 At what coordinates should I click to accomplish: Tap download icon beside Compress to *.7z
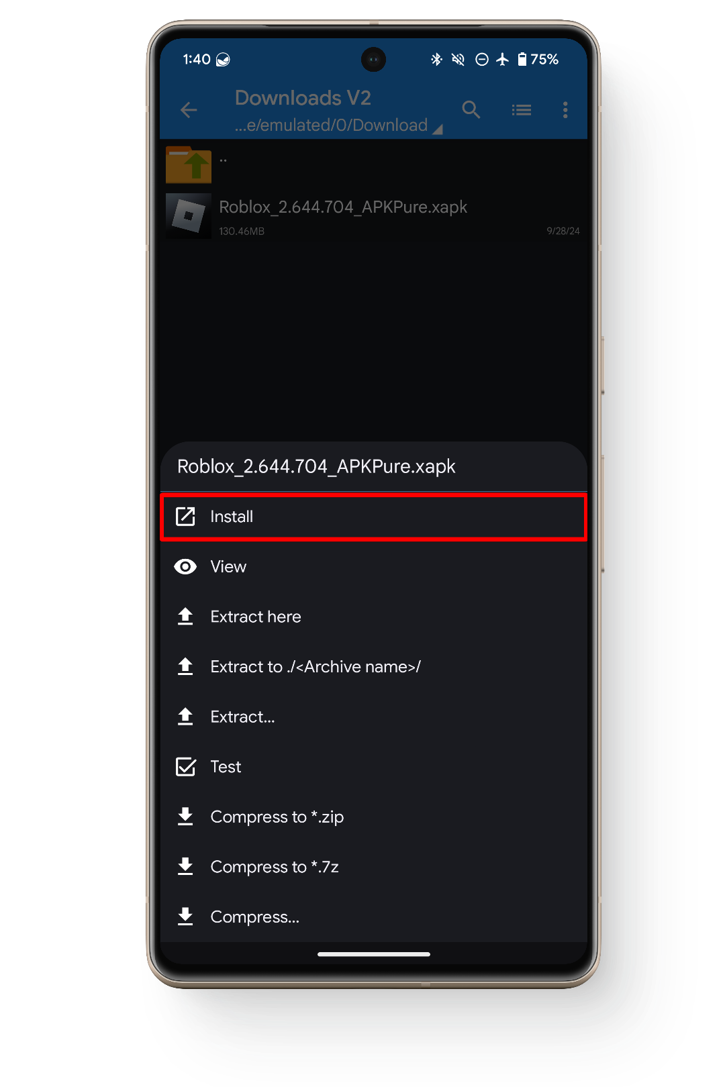(185, 867)
